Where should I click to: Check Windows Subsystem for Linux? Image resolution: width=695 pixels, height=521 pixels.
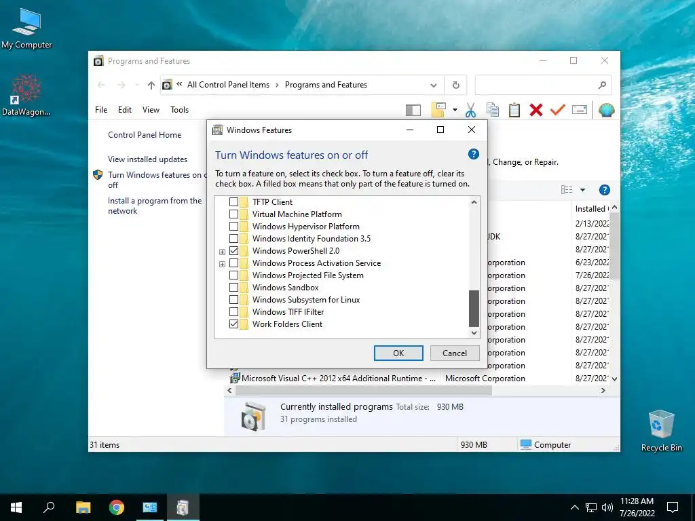[x=233, y=299]
